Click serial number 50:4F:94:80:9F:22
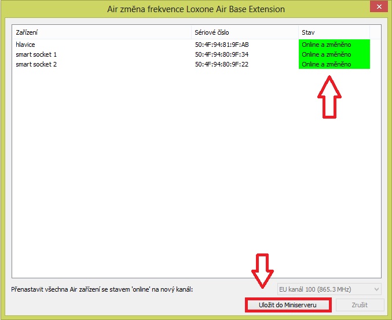The width and height of the screenshot is (392, 320). (222, 64)
